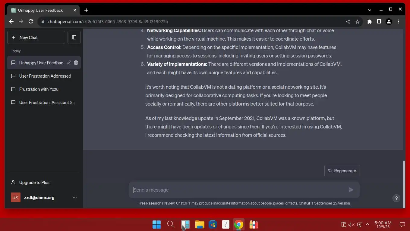Show hidden tray icons with the chevron
Image resolution: width=410 pixels, height=231 pixels.
(367, 224)
